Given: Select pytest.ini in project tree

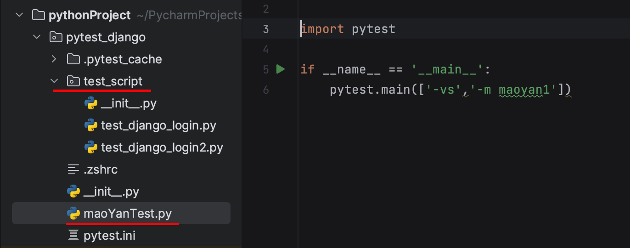Looking at the screenshot, I should (x=109, y=236).
